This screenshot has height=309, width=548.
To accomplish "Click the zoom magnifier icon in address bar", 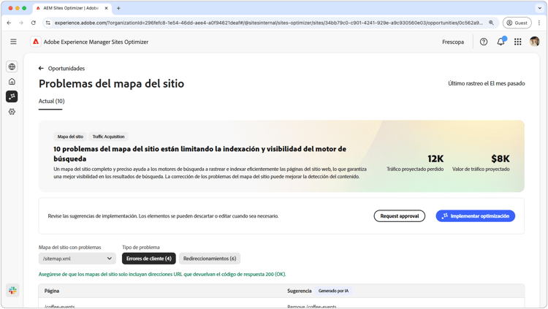I will (491, 23).
